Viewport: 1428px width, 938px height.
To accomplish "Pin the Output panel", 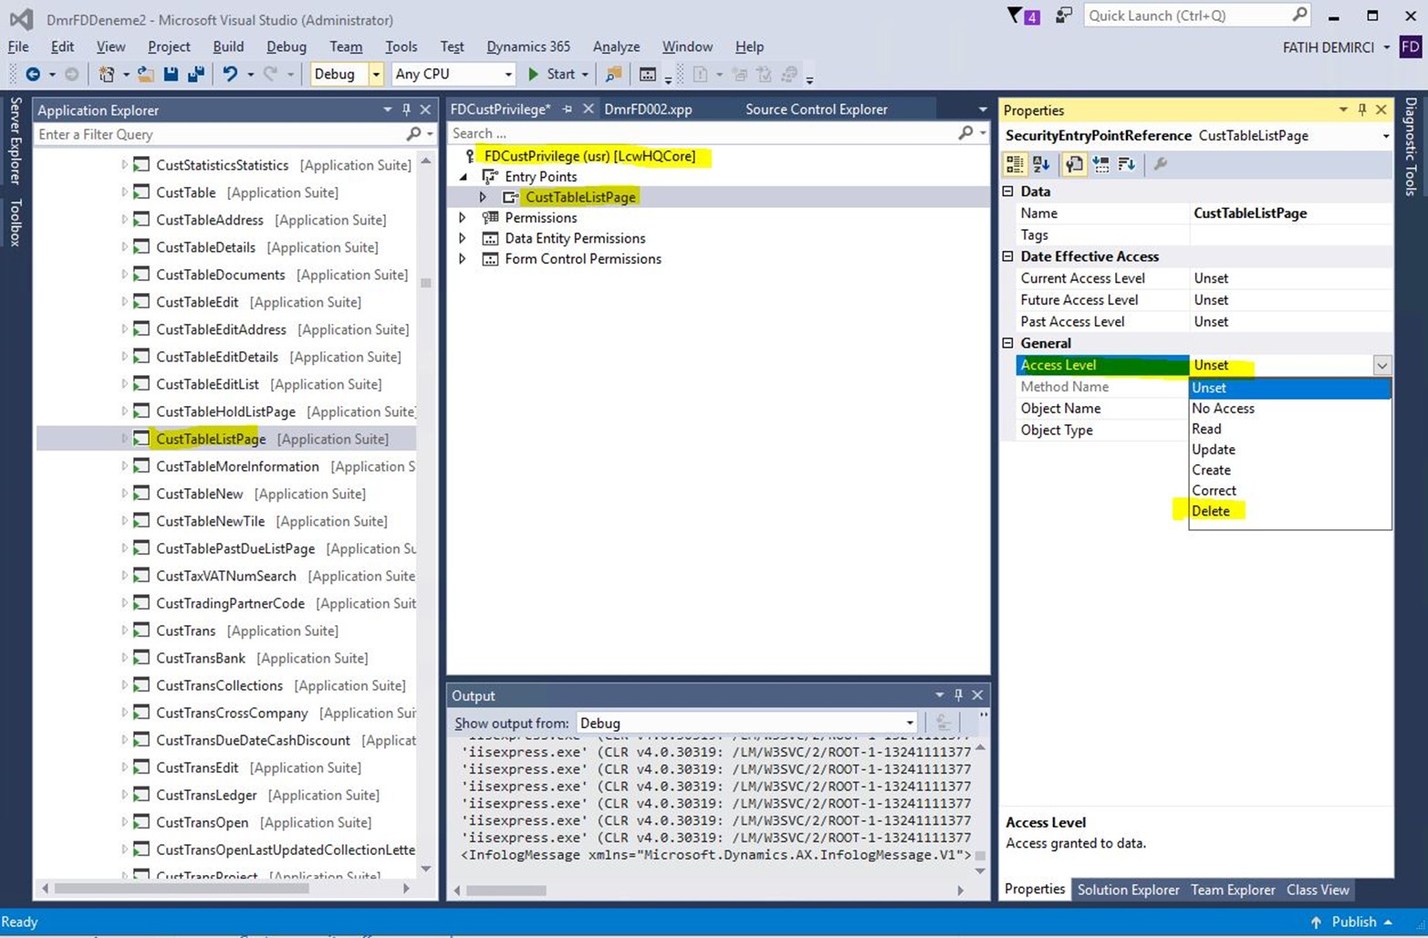I will 958,695.
